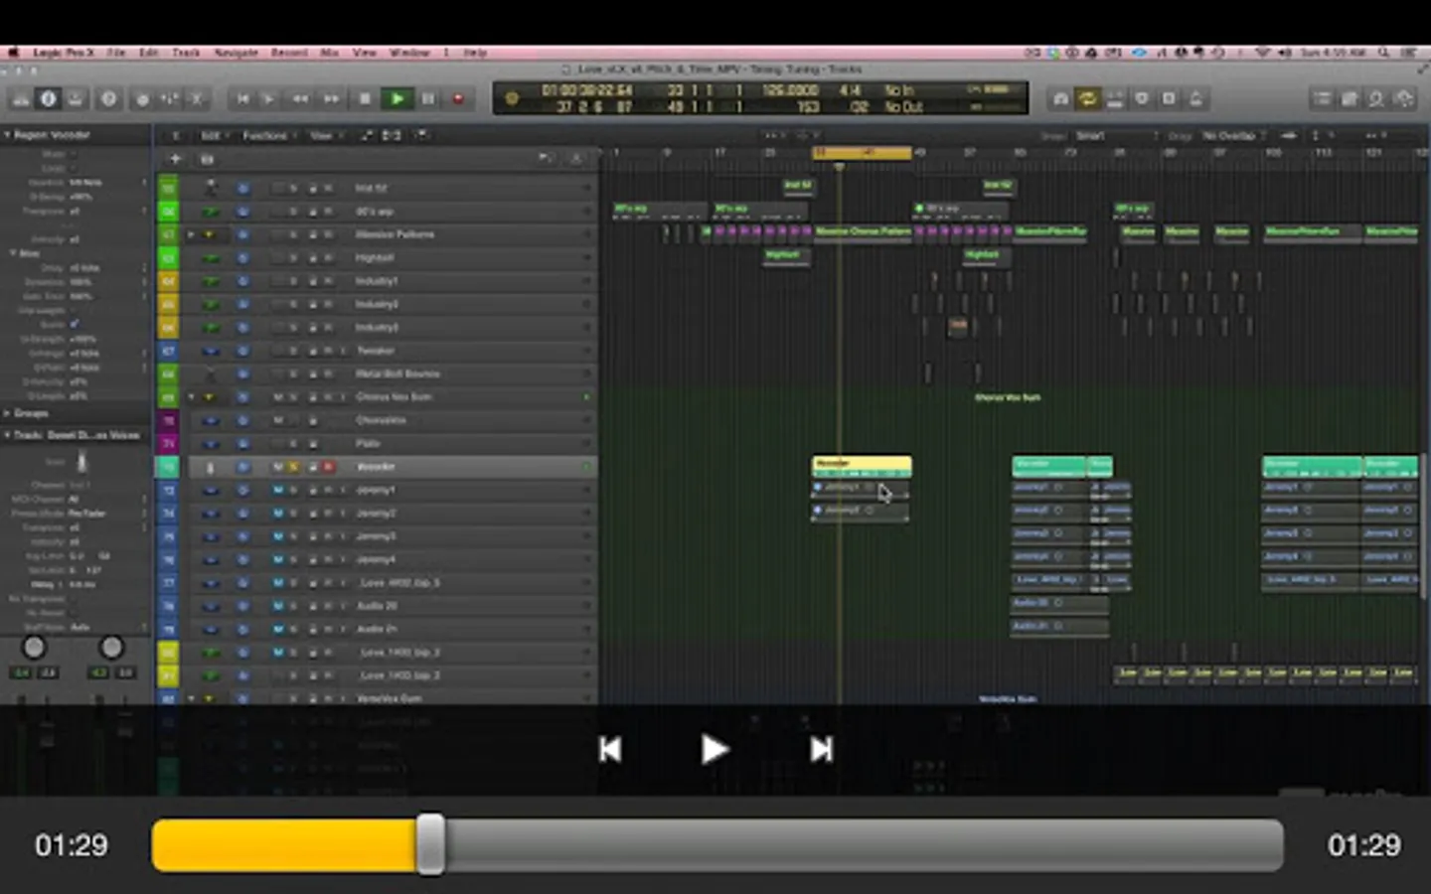Screen dimensions: 1431x894
Task: Open the Help menu
Action: 475,53
